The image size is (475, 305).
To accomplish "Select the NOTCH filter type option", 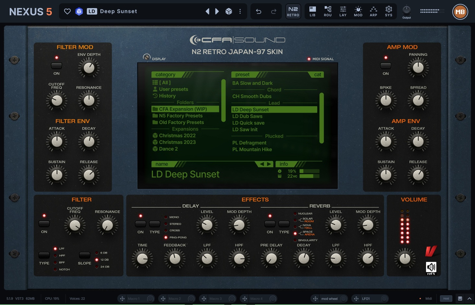I will click(62, 269).
